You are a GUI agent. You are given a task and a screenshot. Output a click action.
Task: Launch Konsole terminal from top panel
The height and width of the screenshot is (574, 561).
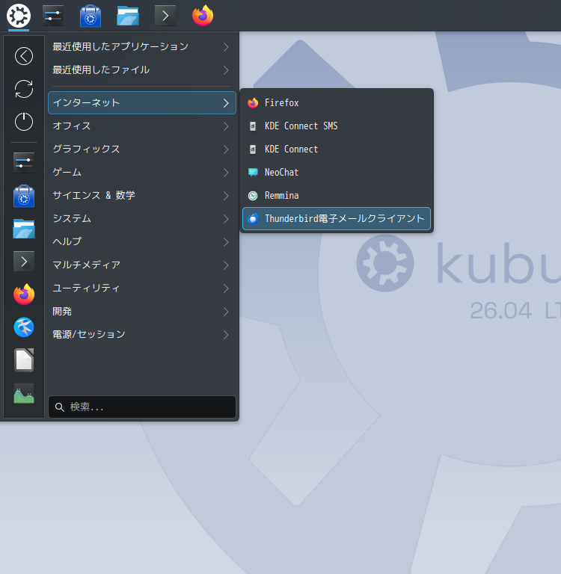(x=165, y=16)
